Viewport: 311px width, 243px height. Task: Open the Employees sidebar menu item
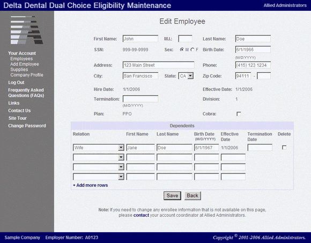[x=21, y=59]
